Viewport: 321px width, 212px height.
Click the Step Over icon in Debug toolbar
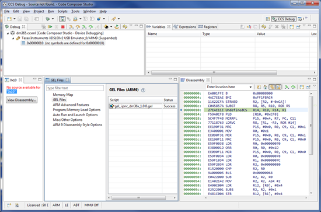78,27
